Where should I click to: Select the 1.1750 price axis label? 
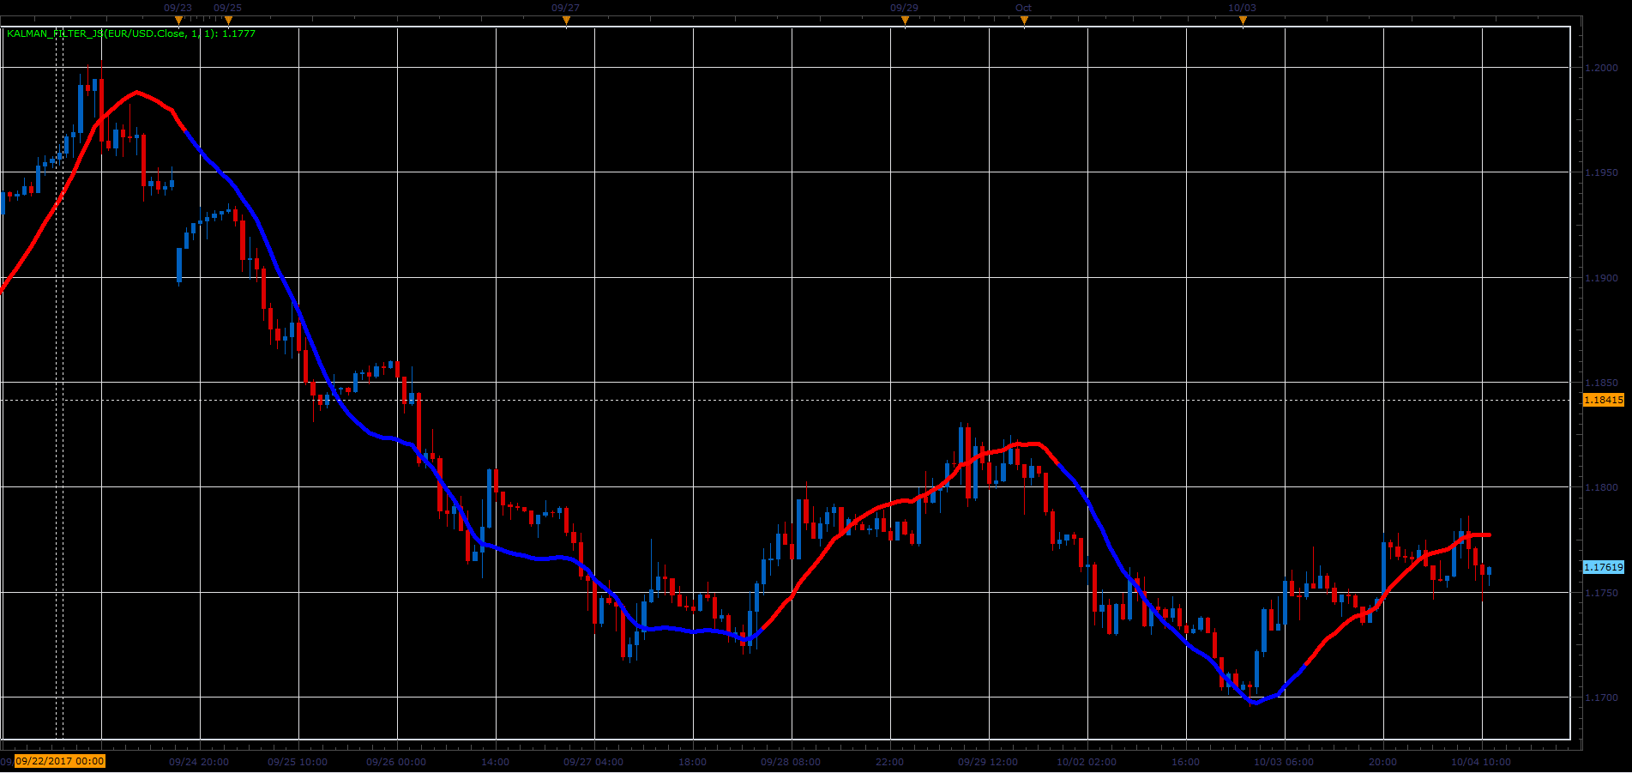tap(1601, 593)
